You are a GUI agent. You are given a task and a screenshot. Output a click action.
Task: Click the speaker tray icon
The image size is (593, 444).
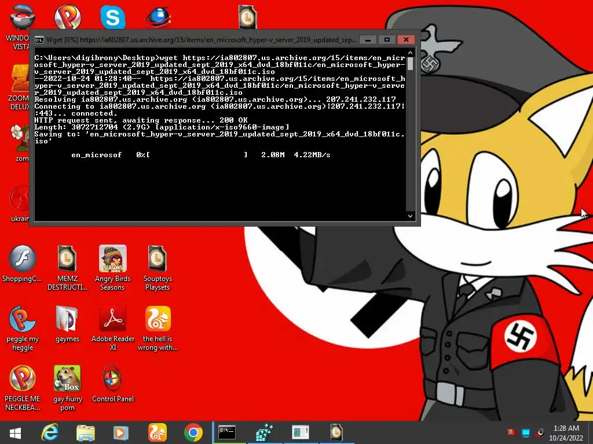540,432
